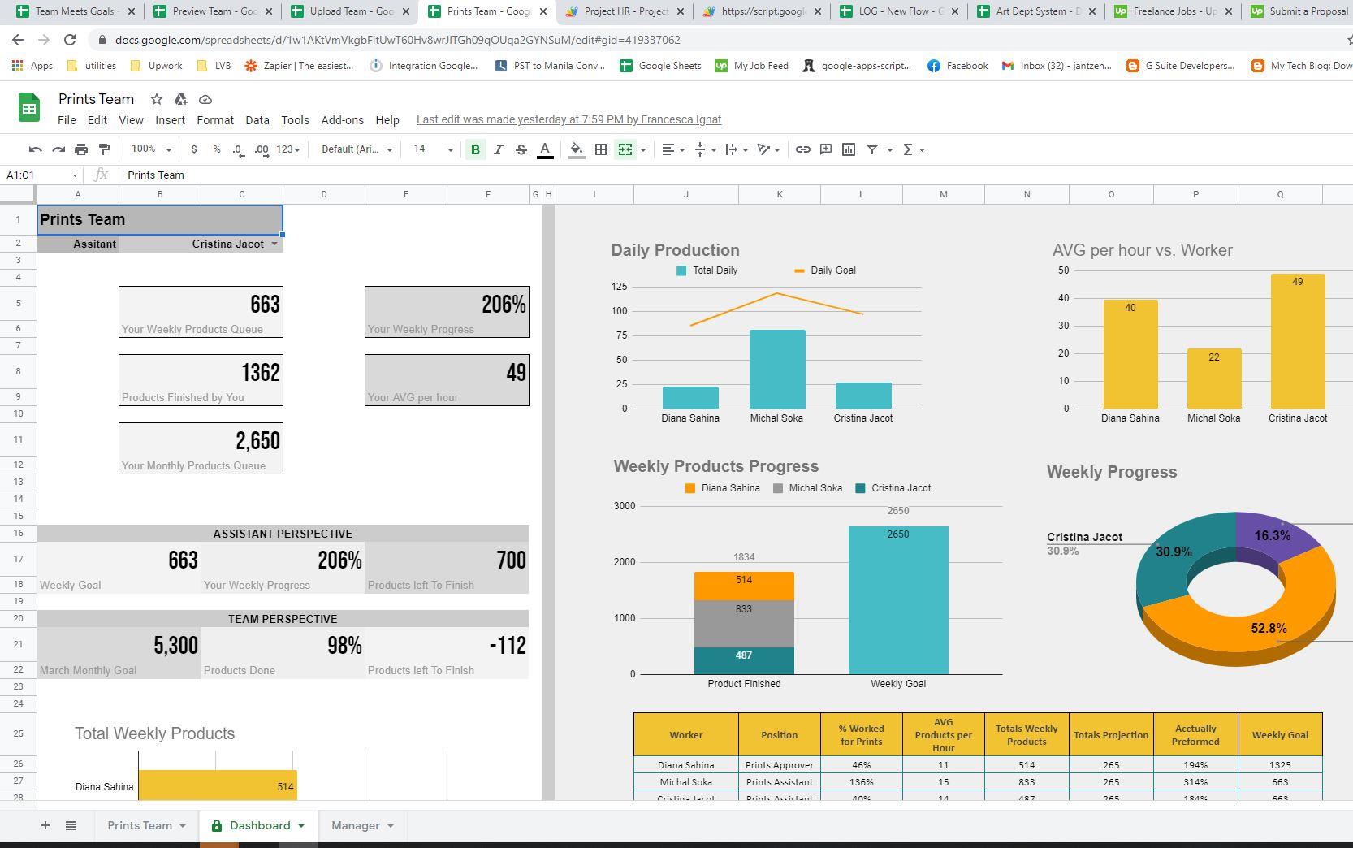
Task: Open the last edit history link
Action: [568, 120]
